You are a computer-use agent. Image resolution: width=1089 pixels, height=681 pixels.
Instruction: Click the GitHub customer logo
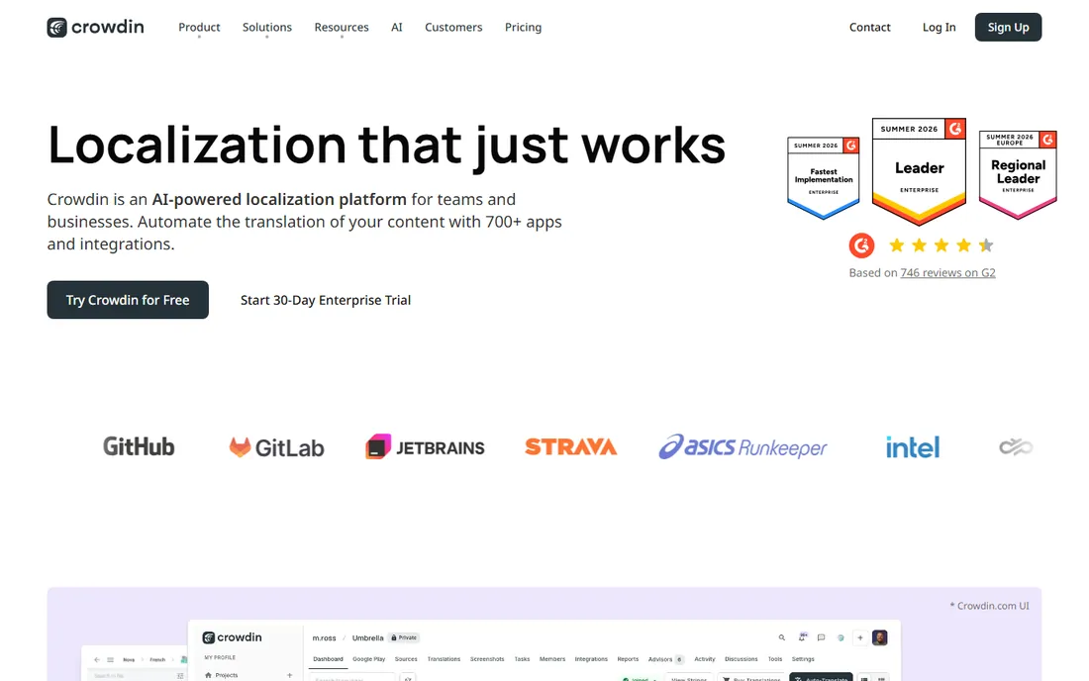[x=139, y=446]
